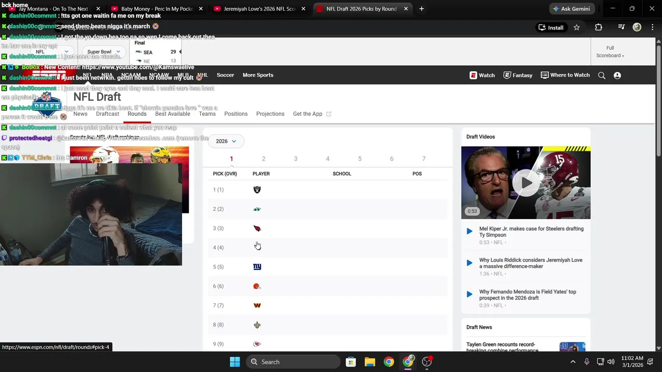Viewport: 662px width, 372px height.
Task: Select round 2 tab
Action: click(263, 159)
